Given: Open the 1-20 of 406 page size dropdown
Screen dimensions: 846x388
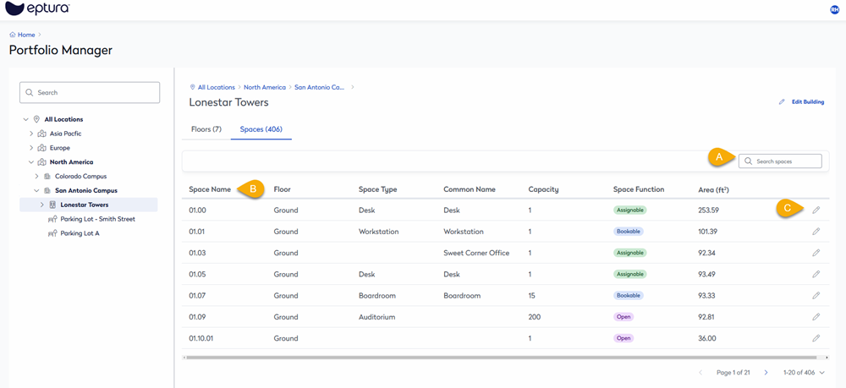Looking at the screenshot, I should coord(804,373).
